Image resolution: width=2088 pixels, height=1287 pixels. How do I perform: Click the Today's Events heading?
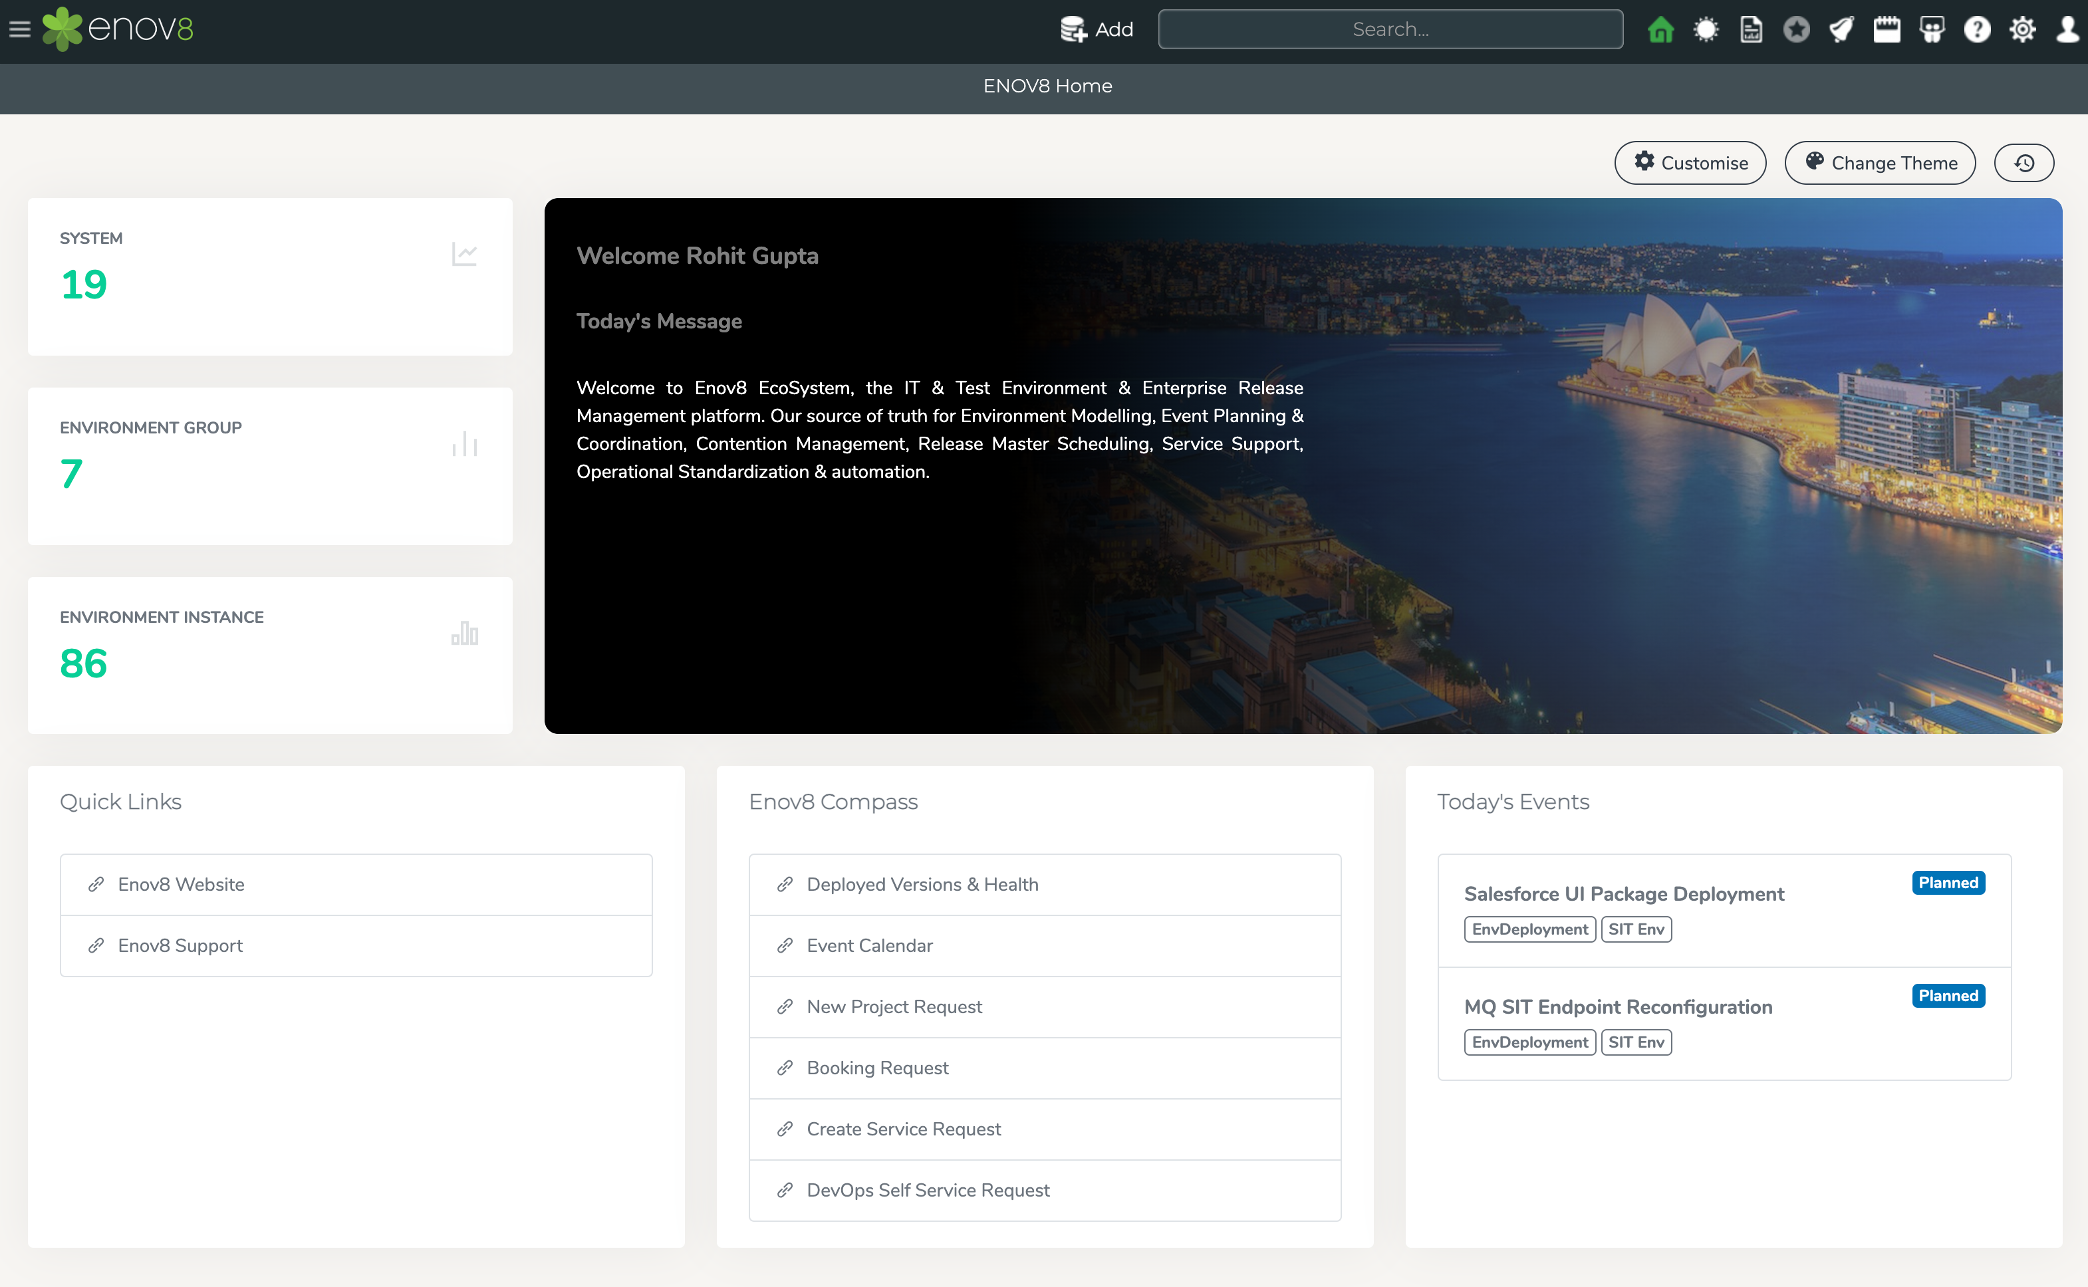1513,802
